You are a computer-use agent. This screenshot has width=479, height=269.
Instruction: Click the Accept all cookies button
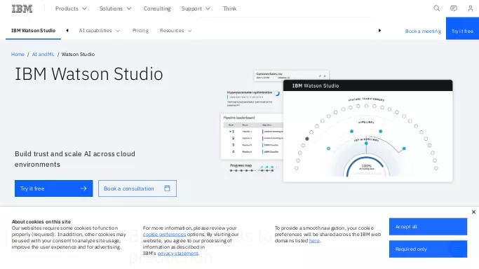tap(428, 226)
